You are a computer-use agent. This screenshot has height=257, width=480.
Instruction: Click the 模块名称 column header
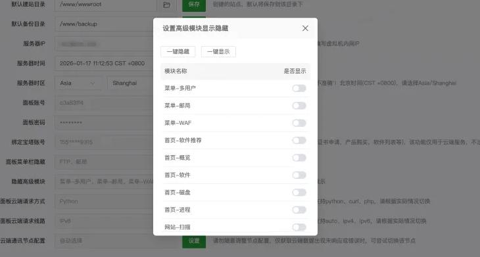[x=176, y=71]
